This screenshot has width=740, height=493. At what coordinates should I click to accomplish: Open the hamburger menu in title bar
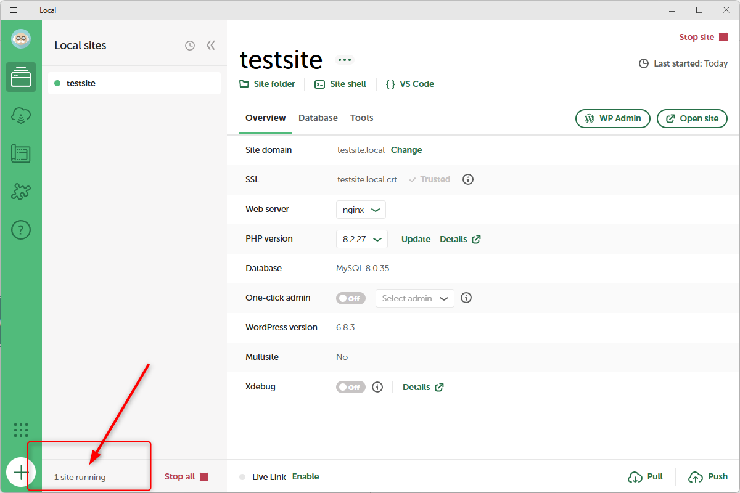14,10
